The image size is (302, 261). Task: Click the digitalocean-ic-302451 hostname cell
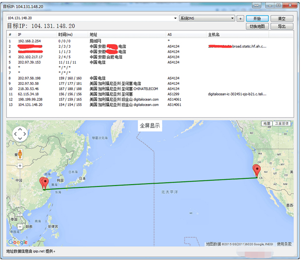tap(237, 94)
